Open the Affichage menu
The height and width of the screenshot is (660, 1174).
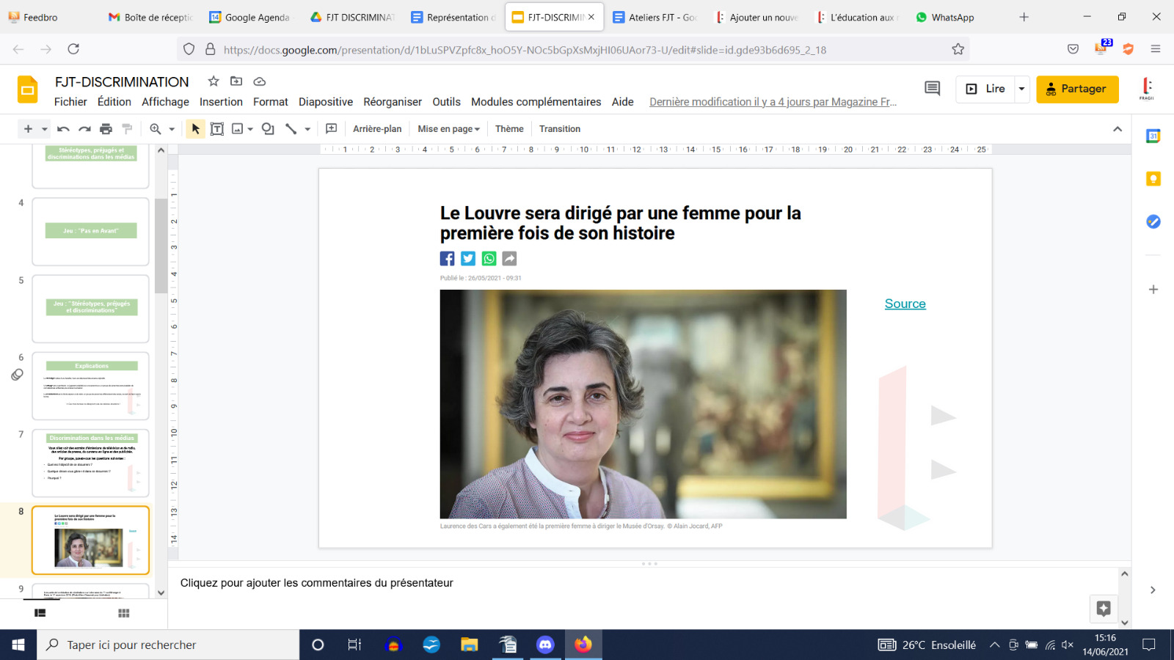coord(165,102)
